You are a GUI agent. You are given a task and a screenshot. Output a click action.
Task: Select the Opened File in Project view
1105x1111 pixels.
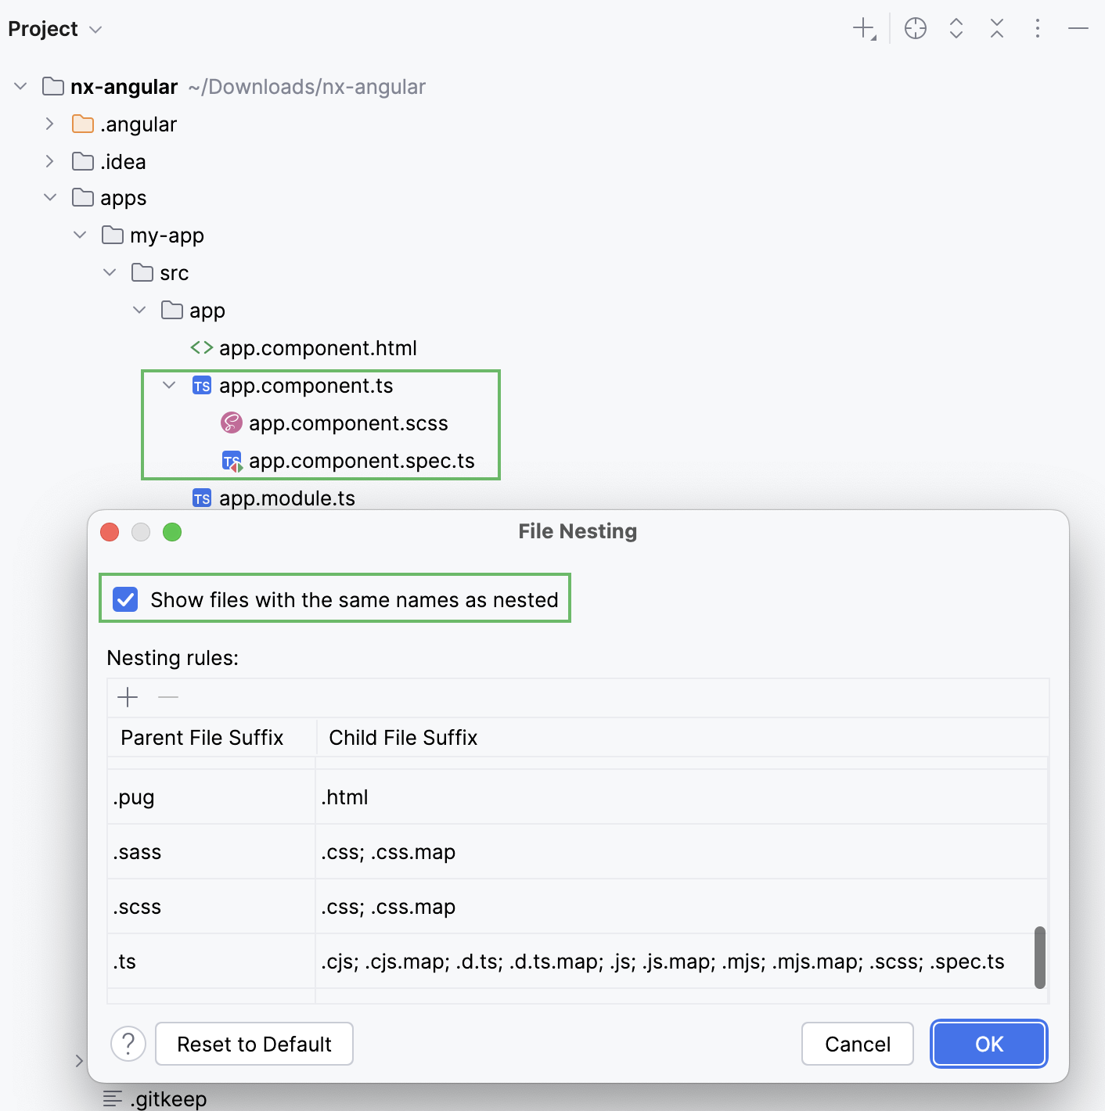pos(915,28)
